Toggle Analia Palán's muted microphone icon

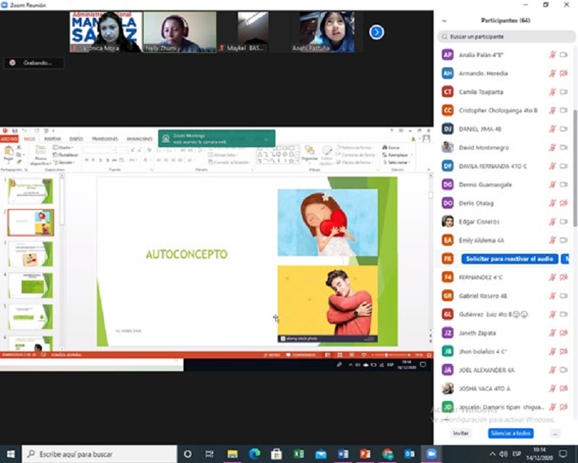pyautogui.click(x=553, y=55)
